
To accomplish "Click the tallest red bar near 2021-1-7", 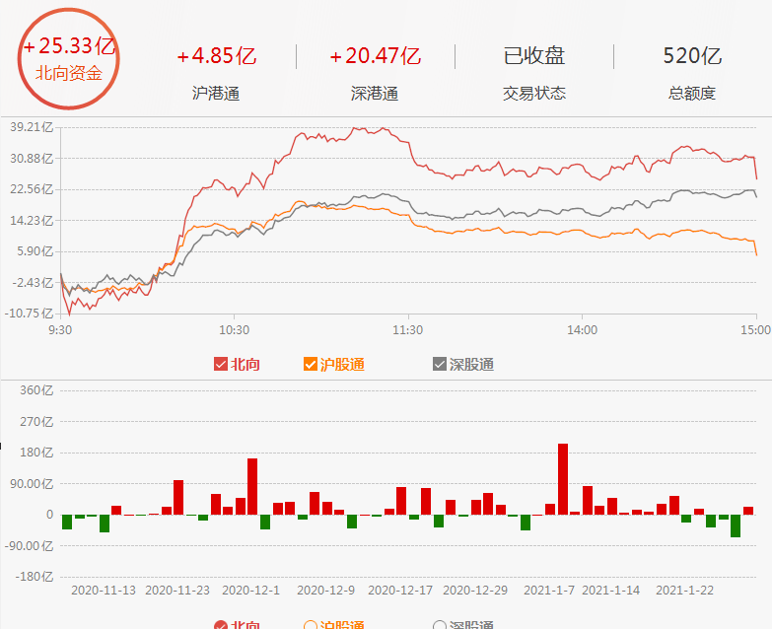I will (563, 479).
